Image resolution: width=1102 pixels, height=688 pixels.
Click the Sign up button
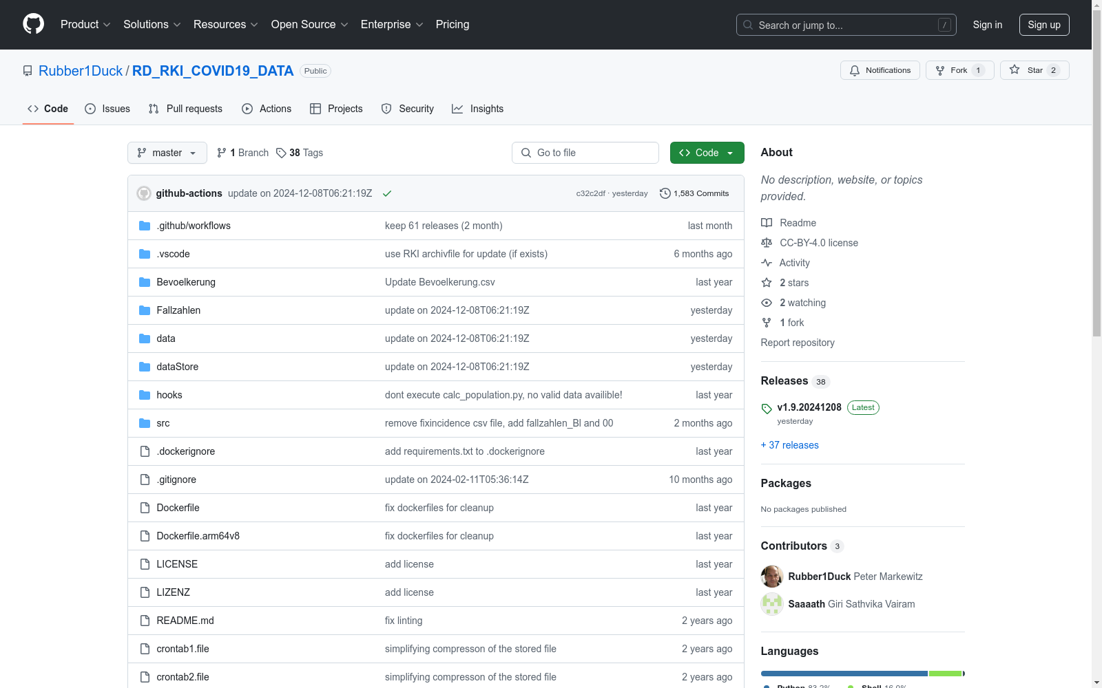1044,25
